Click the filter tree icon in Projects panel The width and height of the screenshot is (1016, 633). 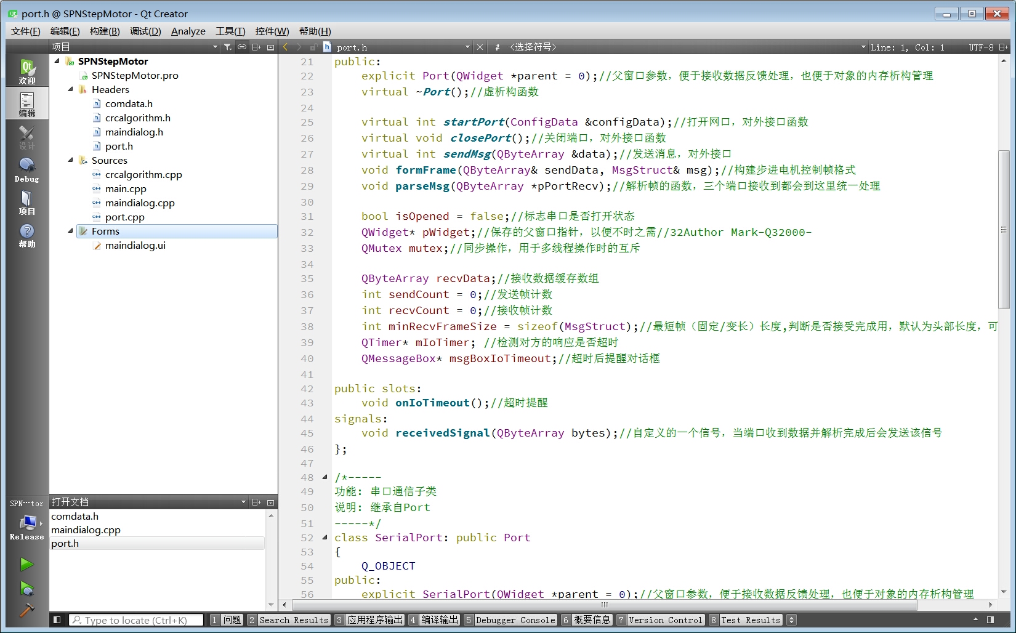228,47
